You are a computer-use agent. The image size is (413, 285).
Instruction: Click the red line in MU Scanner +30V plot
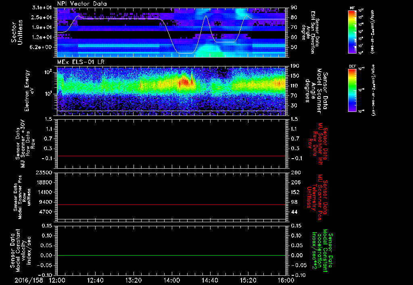[x=171, y=156]
